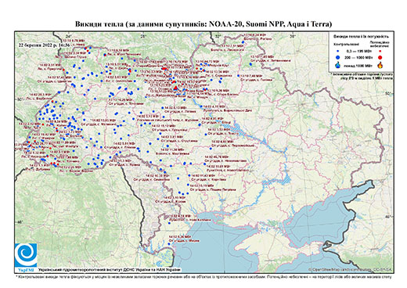Click the small red dot legend symbol
The image size is (407, 288).
tap(380, 52)
